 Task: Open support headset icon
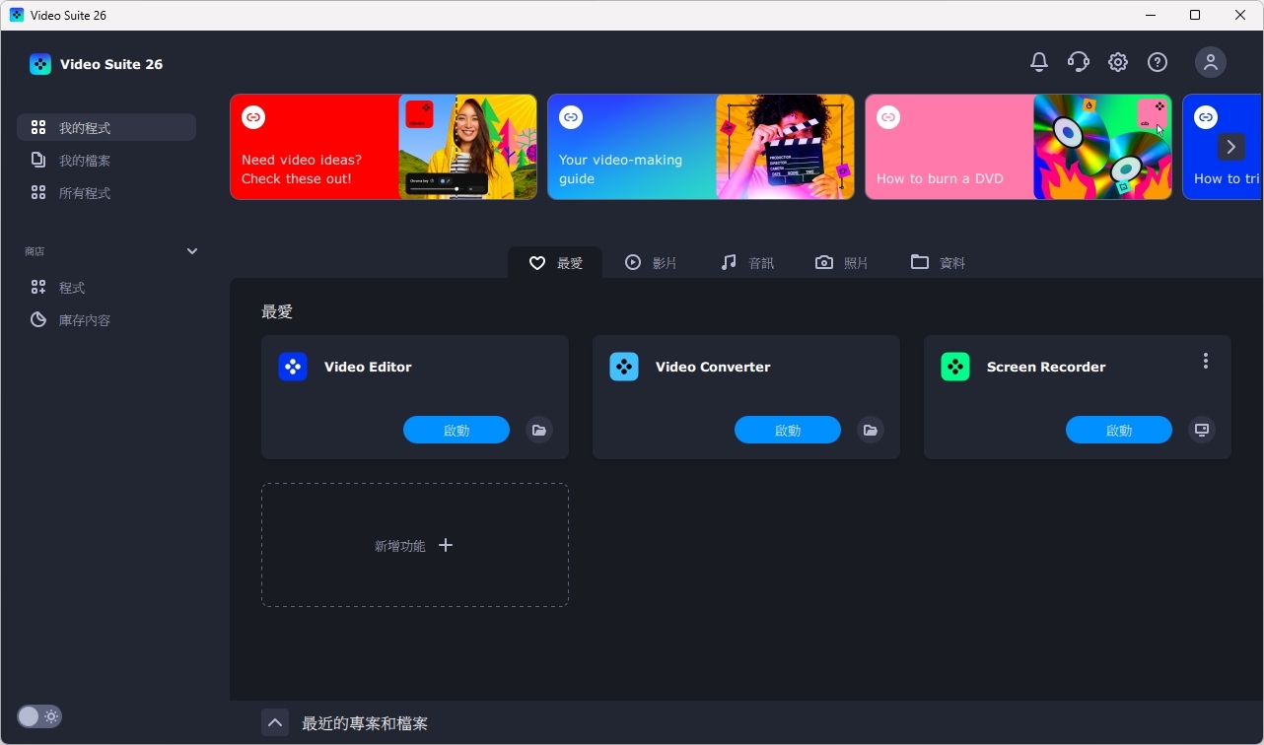pyautogui.click(x=1079, y=62)
